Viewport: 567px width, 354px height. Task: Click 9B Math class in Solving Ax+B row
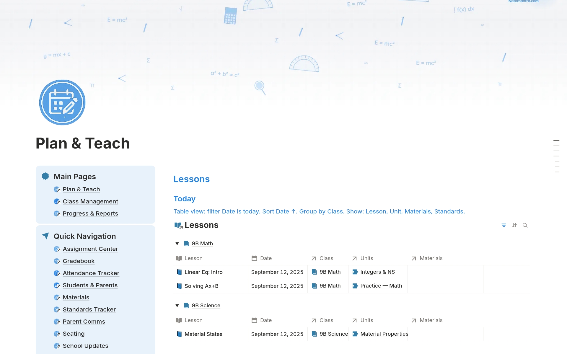(330, 286)
